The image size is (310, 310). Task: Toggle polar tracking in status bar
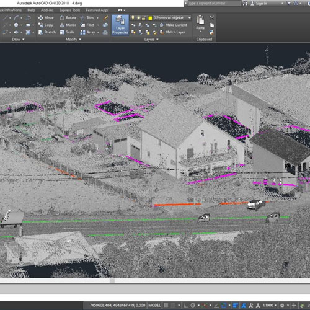(x=193, y=305)
